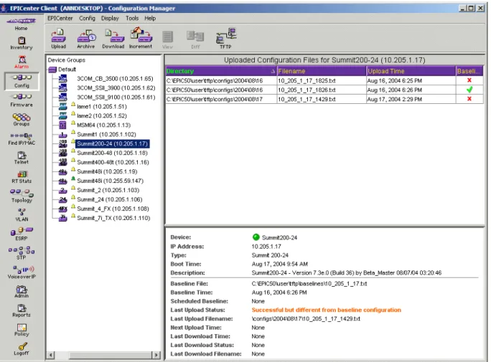Click red X in Aug 17 row
The height and width of the screenshot is (362, 491).
coord(469,99)
